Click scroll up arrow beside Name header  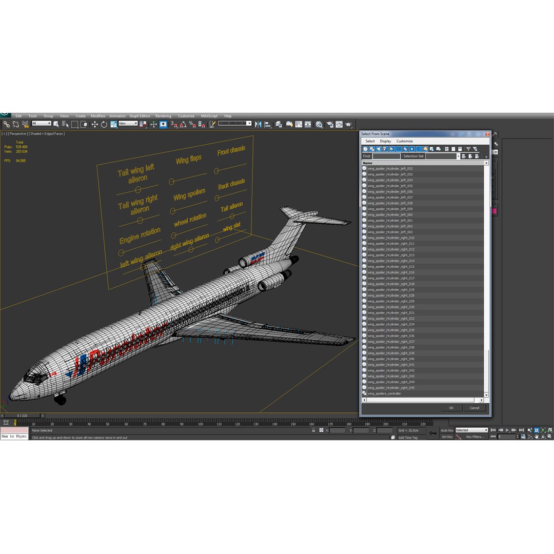[486, 163]
